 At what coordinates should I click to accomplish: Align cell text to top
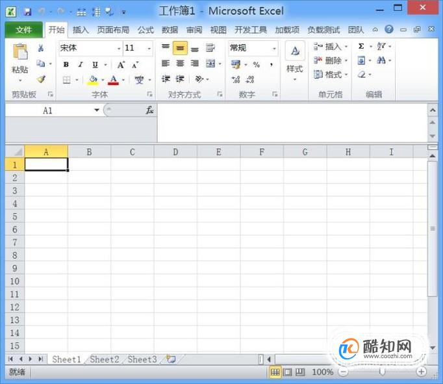point(166,47)
